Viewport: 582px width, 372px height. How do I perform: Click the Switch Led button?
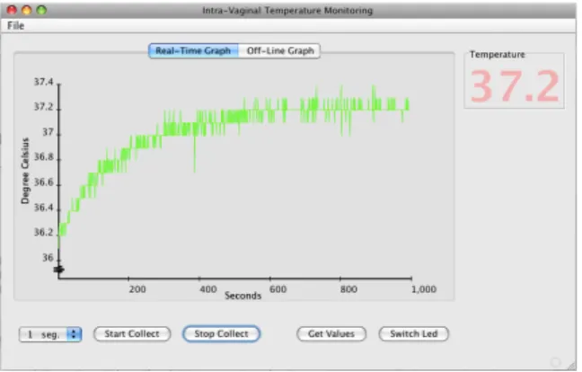click(x=414, y=333)
